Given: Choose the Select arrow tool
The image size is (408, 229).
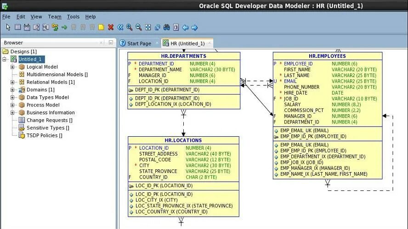Looking at the screenshot, I should click(8, 27).
